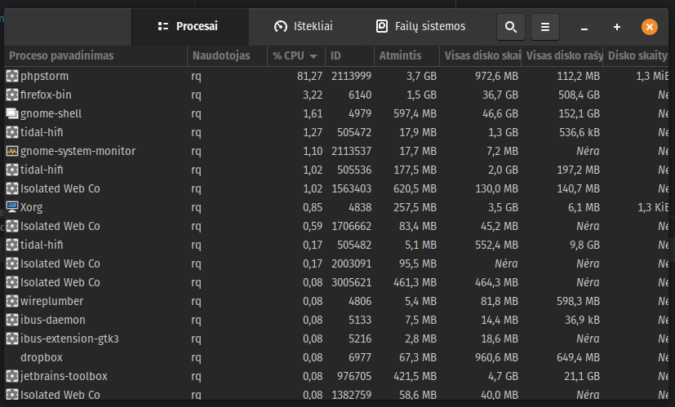This screenshot has height=407, width=675.
Task: Click icon of Isolated Web Co 3005621
Action: (x=12, y=283)
